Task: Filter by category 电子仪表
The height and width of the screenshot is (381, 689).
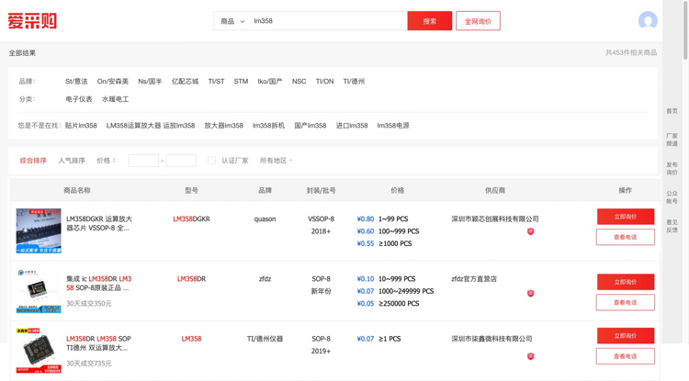Action: tap(79, 99)
